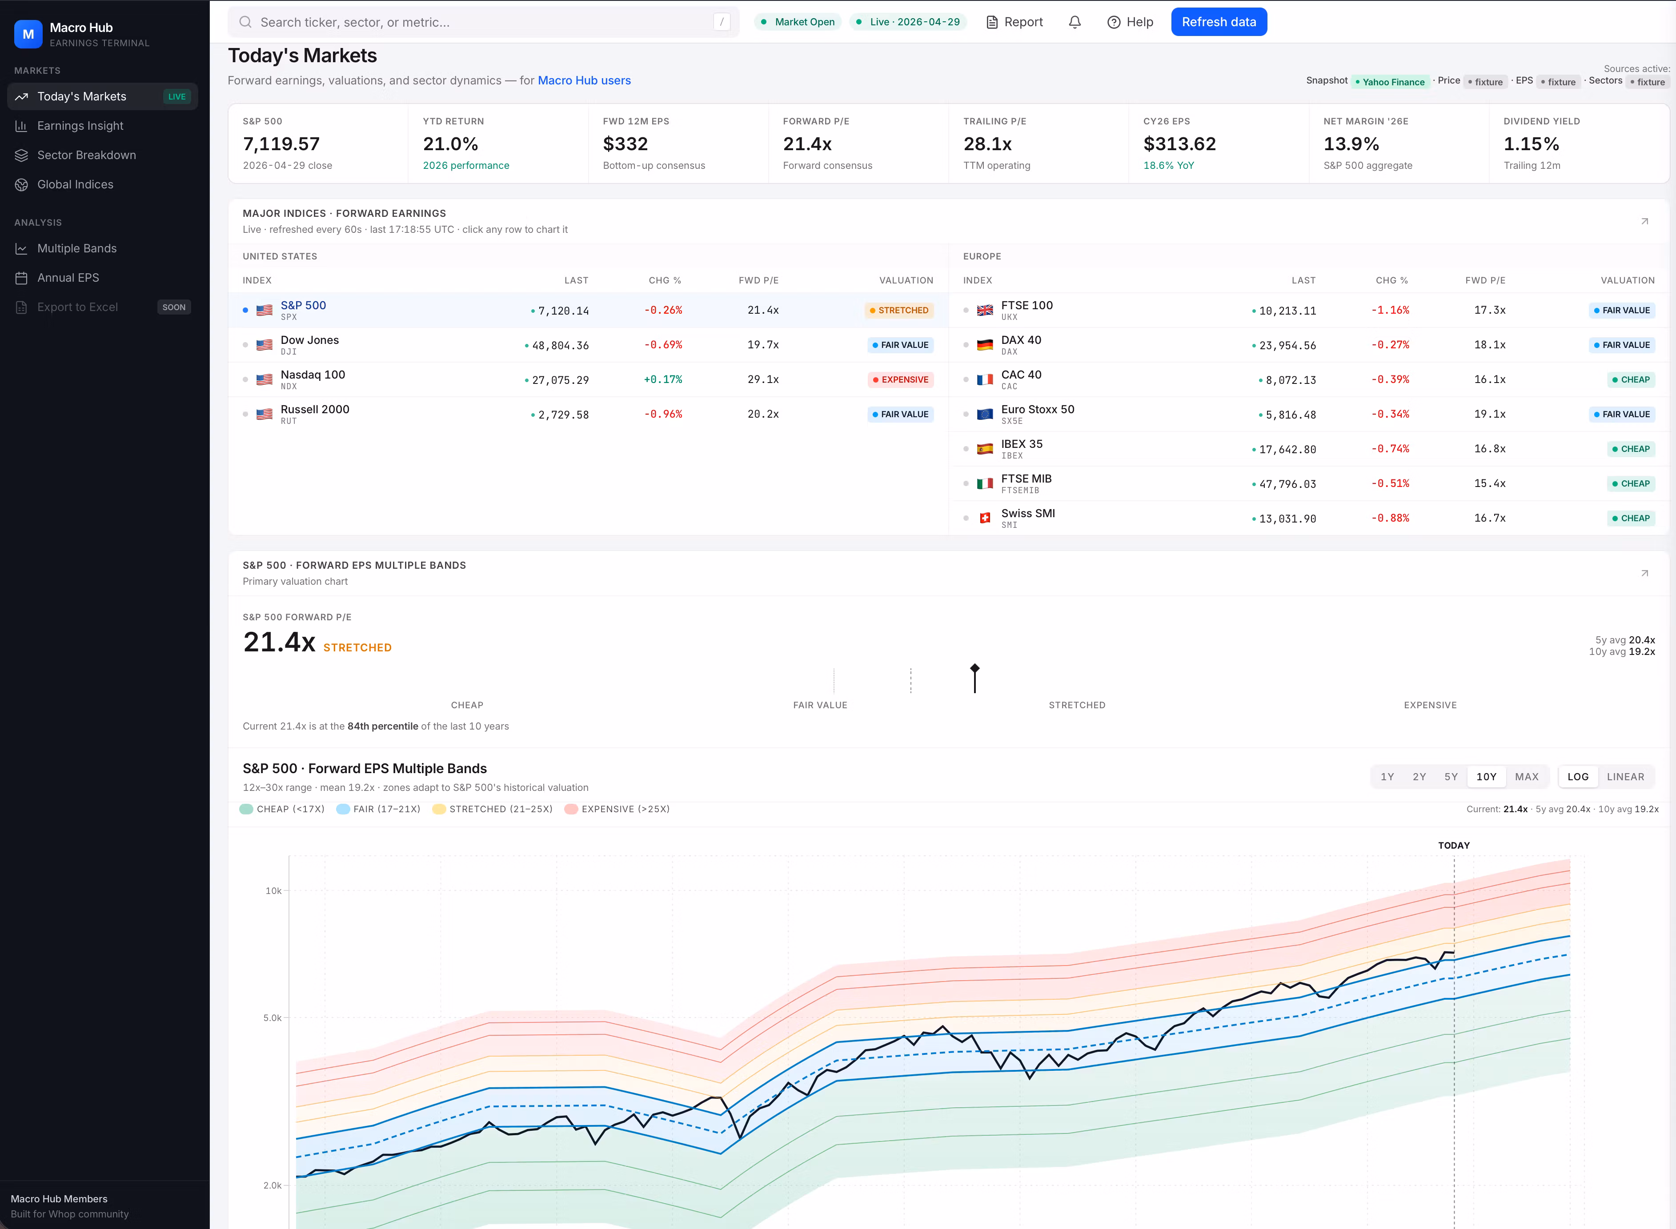The width and height of the screenshot is (1676, 1229).
Task: Click the STRETCHED valuation badge for S&P 500
Action: [x=900, y=310]
